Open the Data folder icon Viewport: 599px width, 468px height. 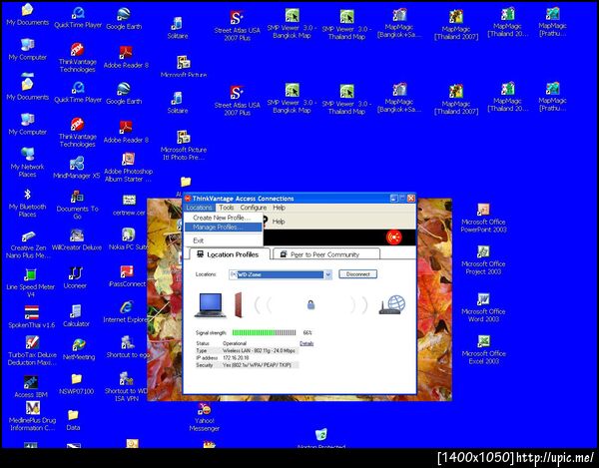click(x=73, y=420)
